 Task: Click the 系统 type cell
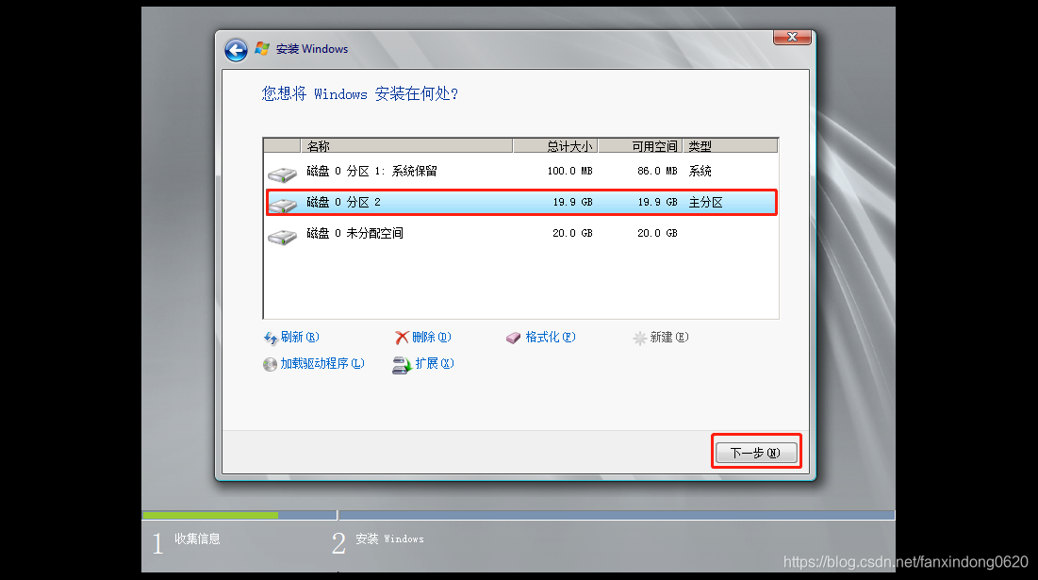click(700, 171)
